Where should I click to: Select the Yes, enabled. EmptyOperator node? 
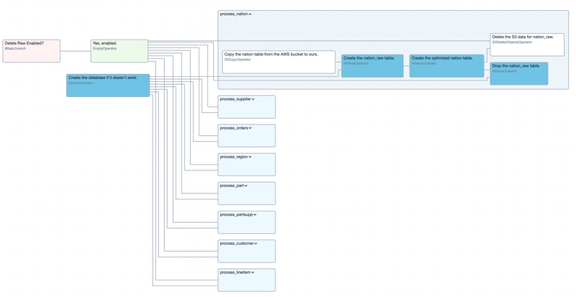(x=120, y=51)
